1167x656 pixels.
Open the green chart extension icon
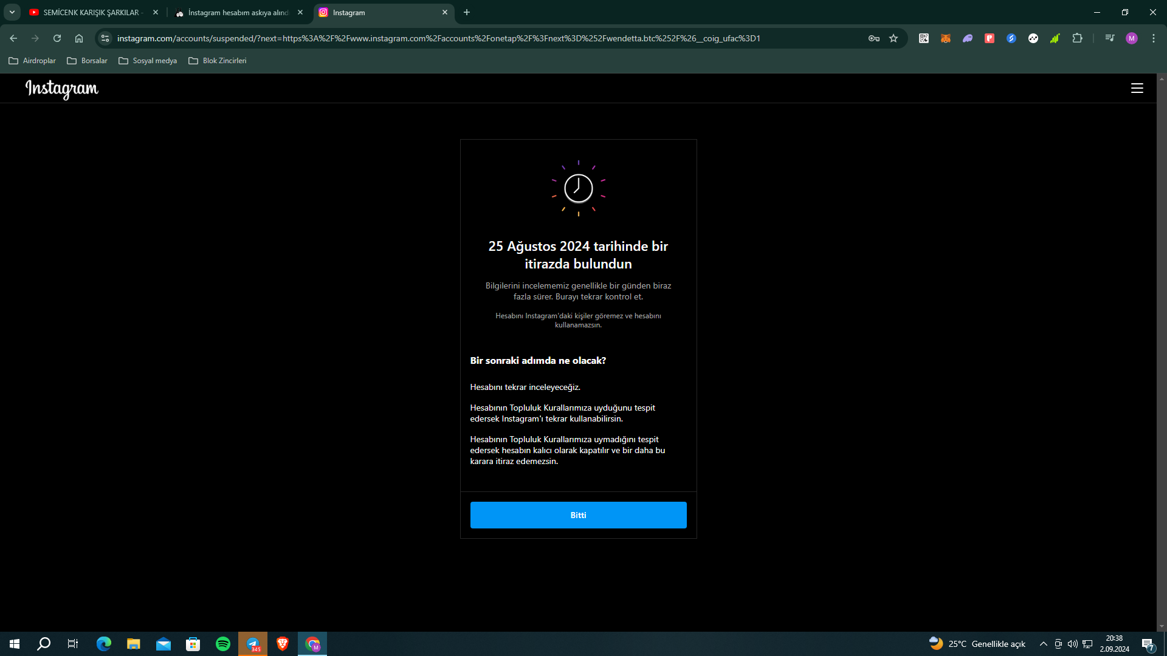coord(1055,38)
